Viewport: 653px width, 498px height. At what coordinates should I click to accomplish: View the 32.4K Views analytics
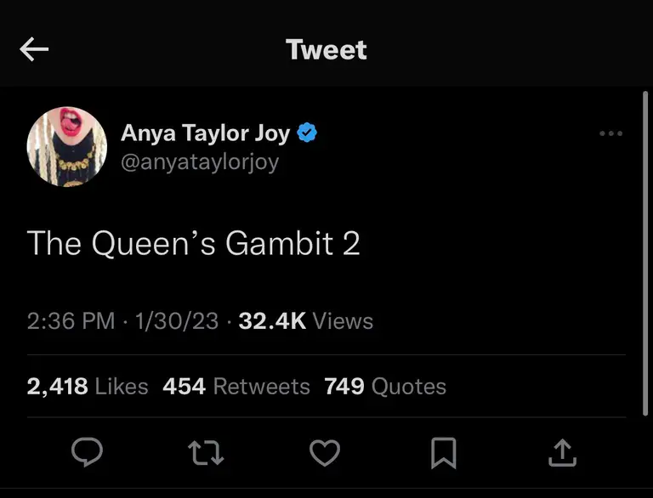[x=306, y=321]
